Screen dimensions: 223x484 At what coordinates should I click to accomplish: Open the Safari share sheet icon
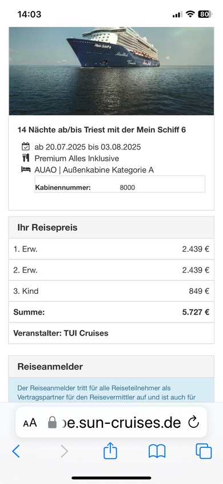point(110,451)
